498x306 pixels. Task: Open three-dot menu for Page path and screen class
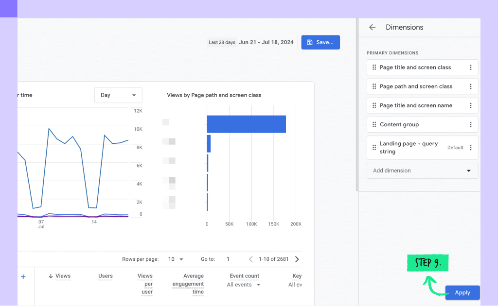point(471,86)
